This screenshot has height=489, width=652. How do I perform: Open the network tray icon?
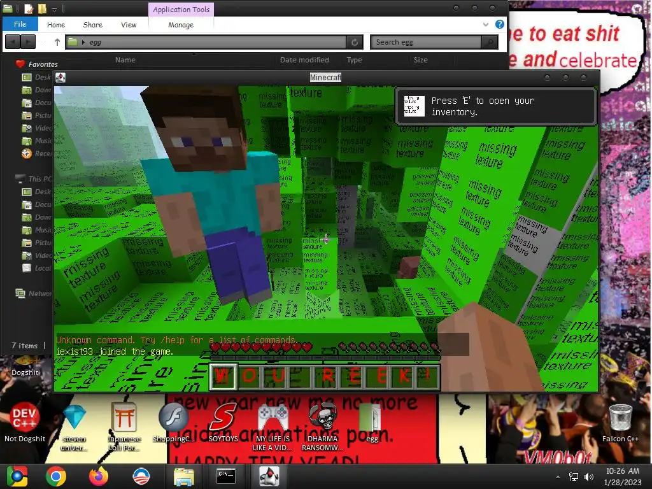[574, 477]
